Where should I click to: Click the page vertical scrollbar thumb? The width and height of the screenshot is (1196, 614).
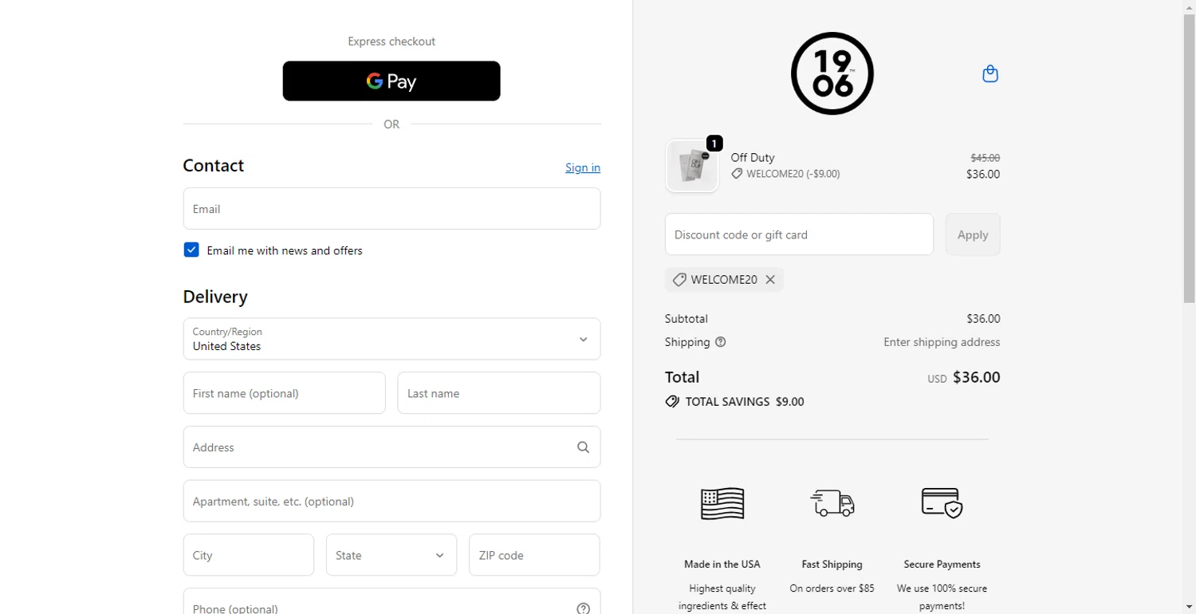pyautogui.click(x=1189, y=159)
